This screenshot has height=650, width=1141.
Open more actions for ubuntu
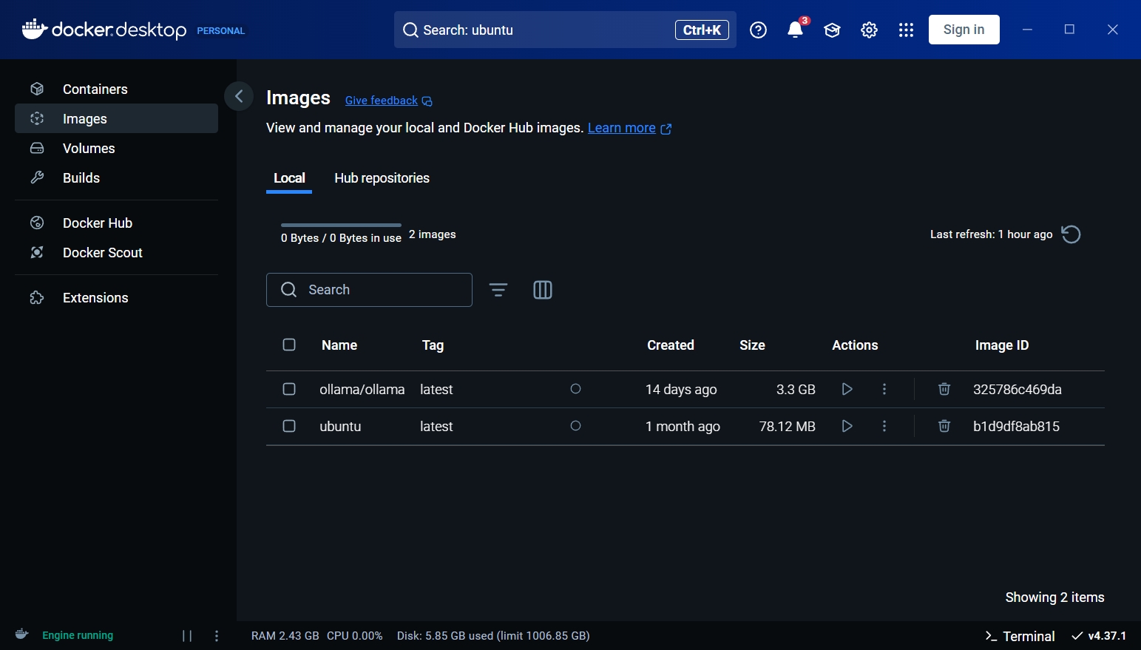[884, 426]
